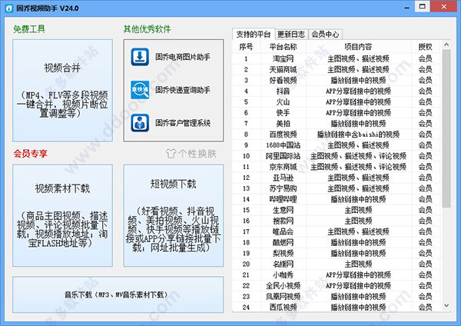This screenshot has width=461, height=326.
Task: Sort by the 项目内容 column header
Action: point(358,47)
